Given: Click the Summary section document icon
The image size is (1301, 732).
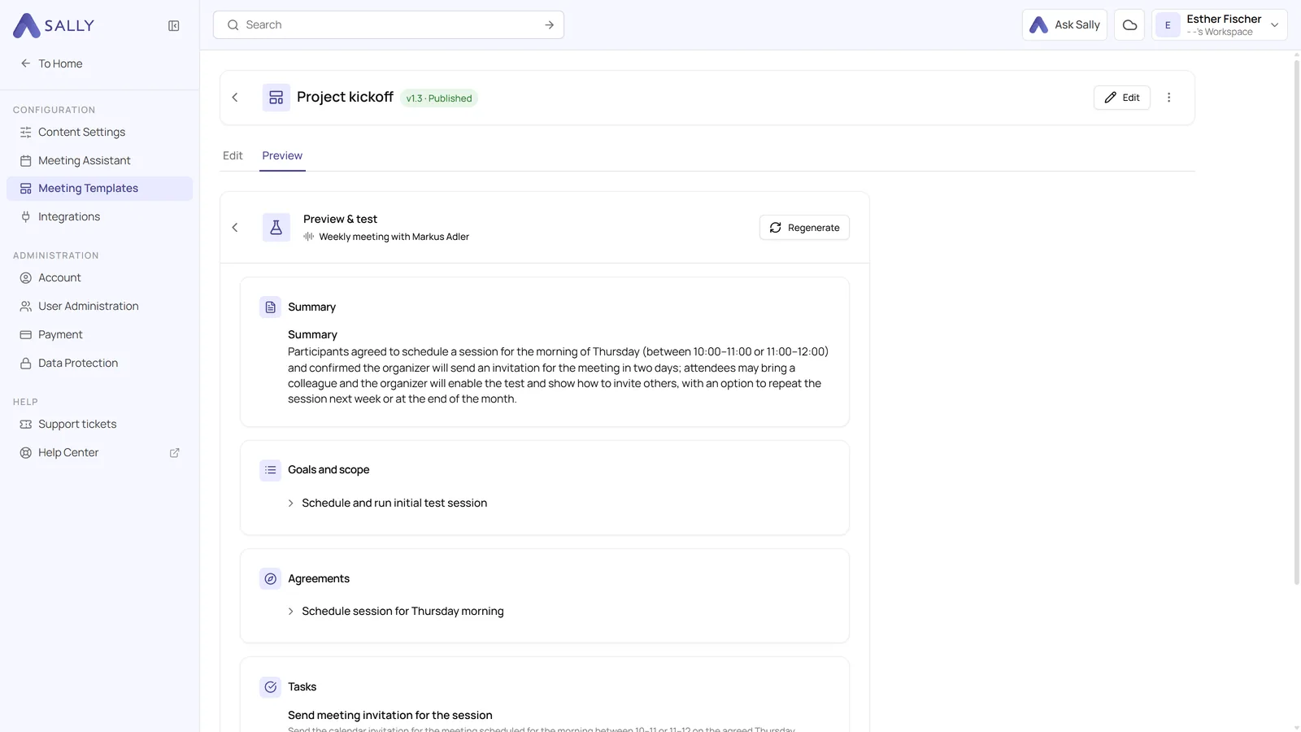Looking at the screenshot, I should tap(271, 307).
